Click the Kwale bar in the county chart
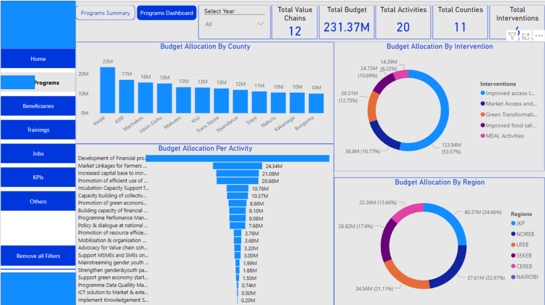Screen dimensions: 545x305 tap(108, 89)
